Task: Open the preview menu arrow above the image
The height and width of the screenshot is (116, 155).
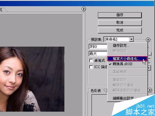Action: pyautogui.click(x=84, y=9)
